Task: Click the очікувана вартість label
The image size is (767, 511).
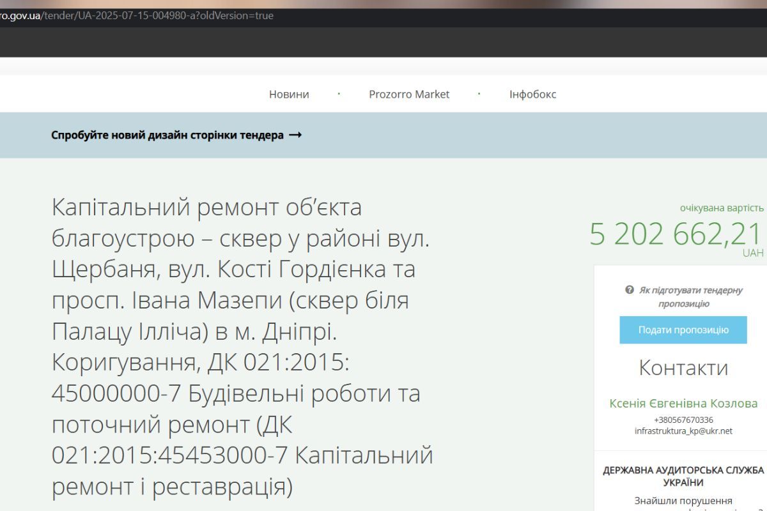Action: [x=721, y=208]
